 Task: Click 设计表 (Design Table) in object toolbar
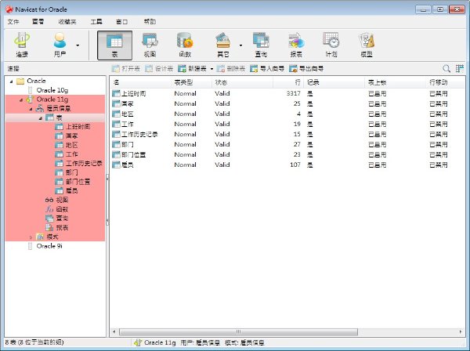(159, 69)
